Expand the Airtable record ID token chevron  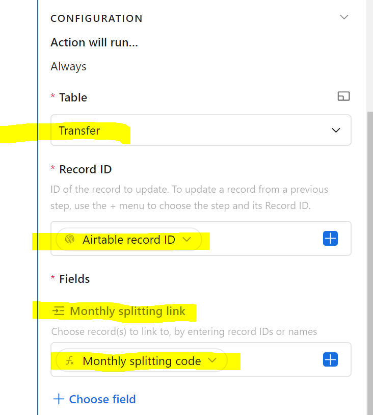tap(187, 239)
